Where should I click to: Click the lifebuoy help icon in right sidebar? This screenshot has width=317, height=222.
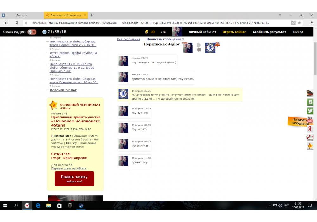[x=310, y=137]
